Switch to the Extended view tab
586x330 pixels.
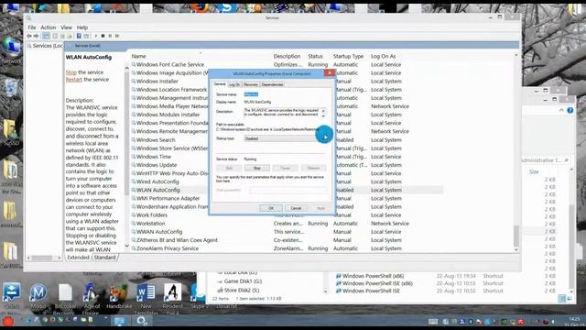[78, 258]
